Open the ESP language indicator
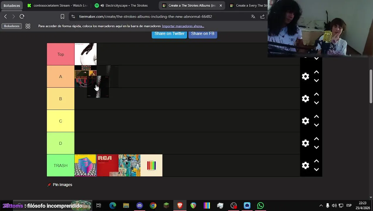The image size is (373, 211). click(349, 206)
